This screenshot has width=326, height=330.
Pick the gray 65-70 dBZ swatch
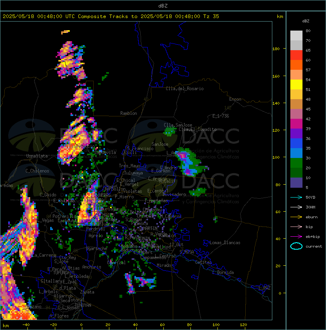[296, 45]
